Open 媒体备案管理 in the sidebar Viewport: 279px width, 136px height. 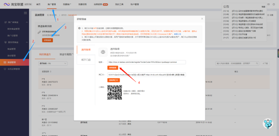pos(13,29)
